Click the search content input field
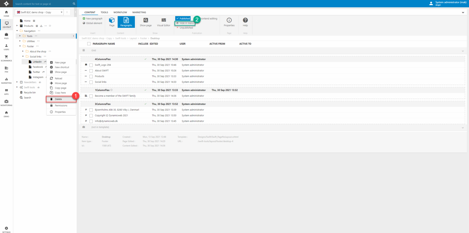The image size is (469, 233). coord(43,4)
